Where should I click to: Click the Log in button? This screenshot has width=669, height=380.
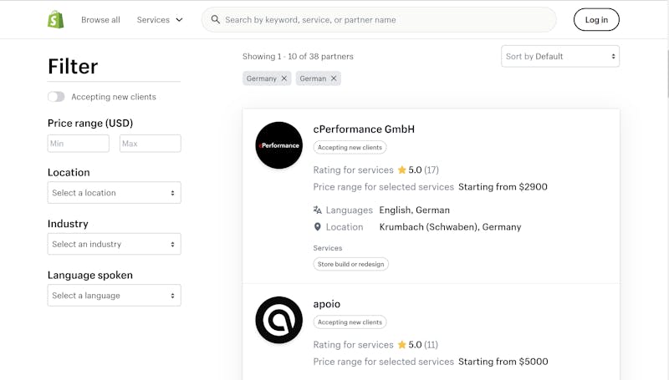point(596,19)
